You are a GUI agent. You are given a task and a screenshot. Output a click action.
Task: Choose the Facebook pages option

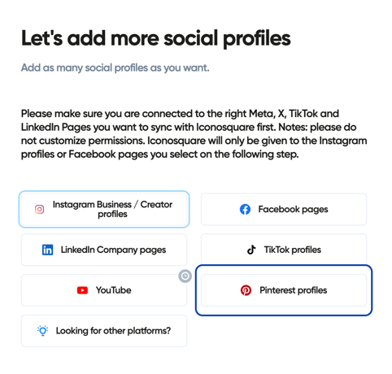(x=284, y=209)
